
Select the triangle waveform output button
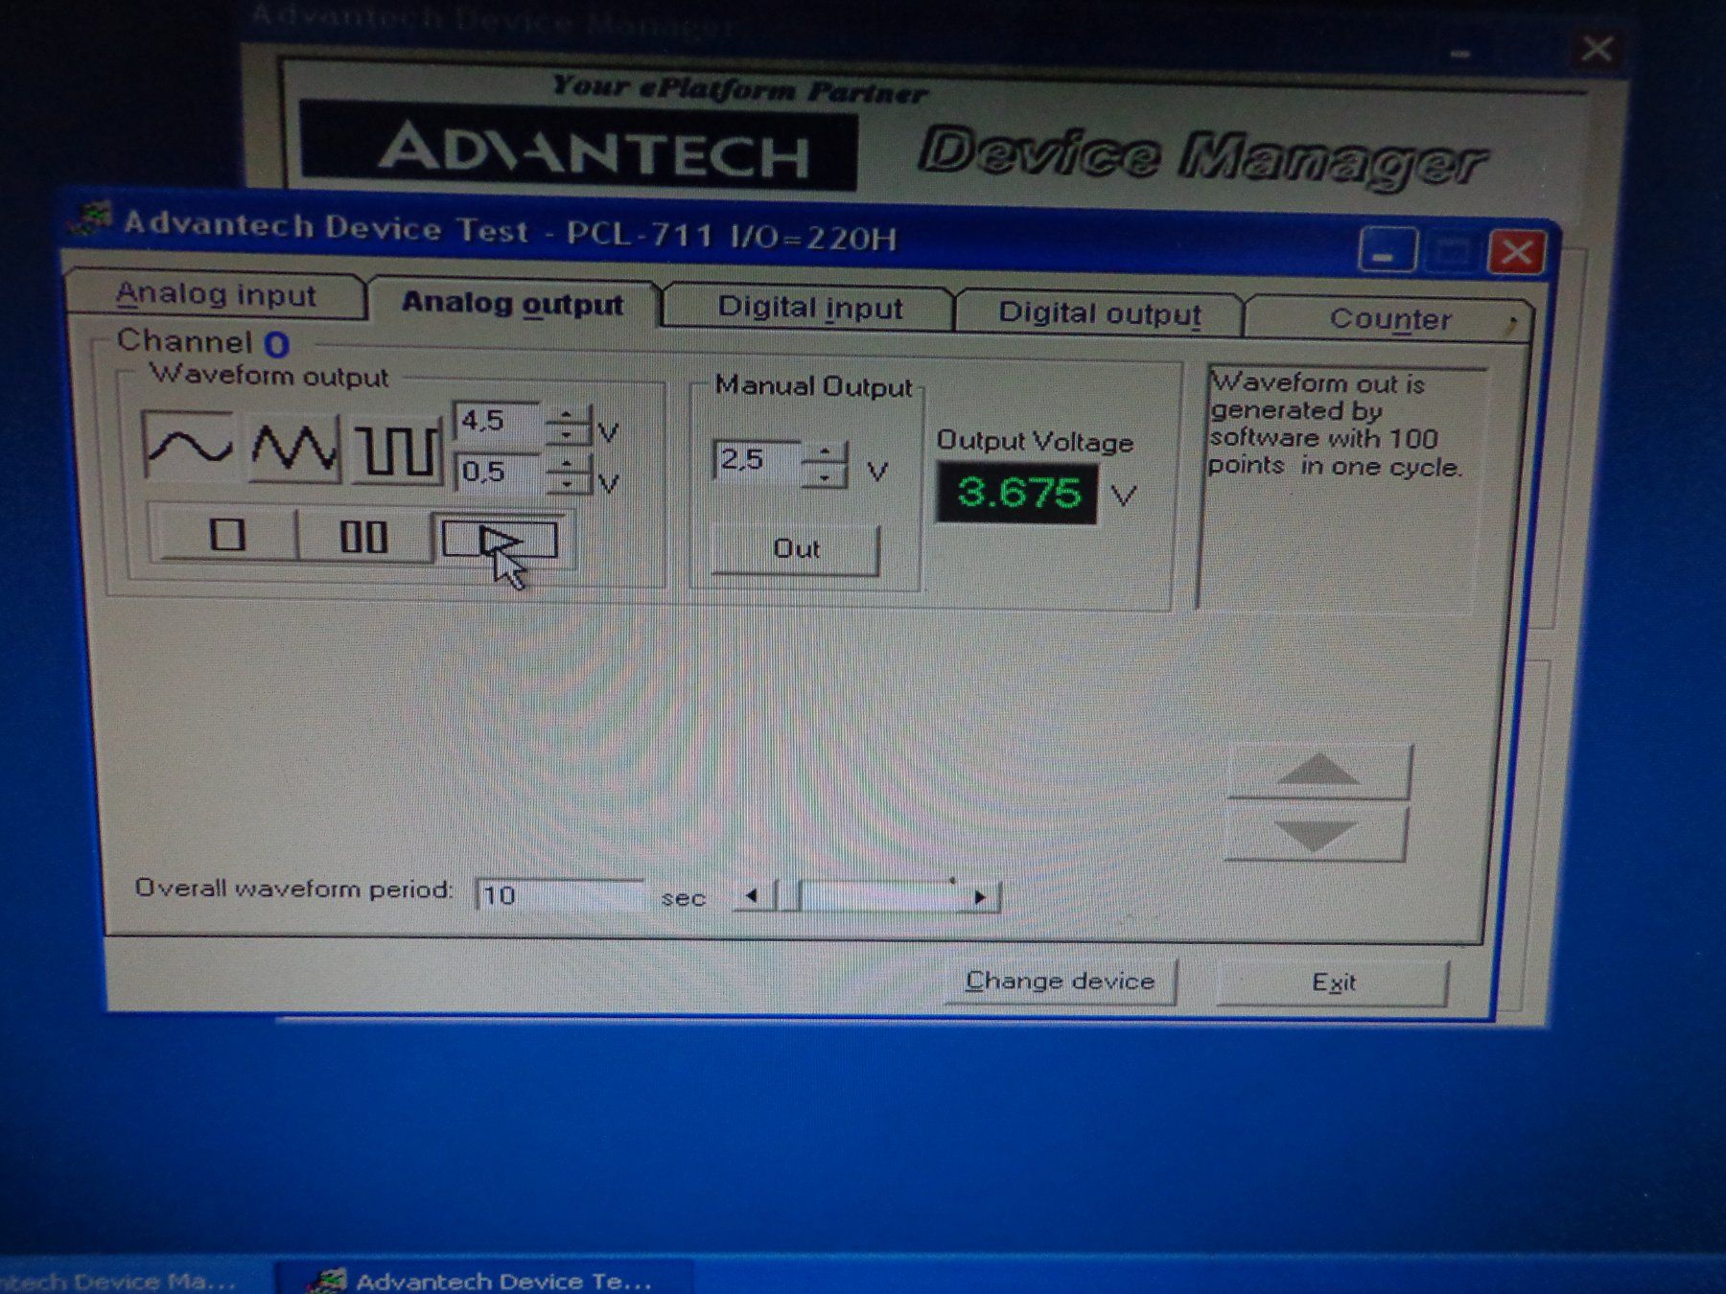click(293, 448)
